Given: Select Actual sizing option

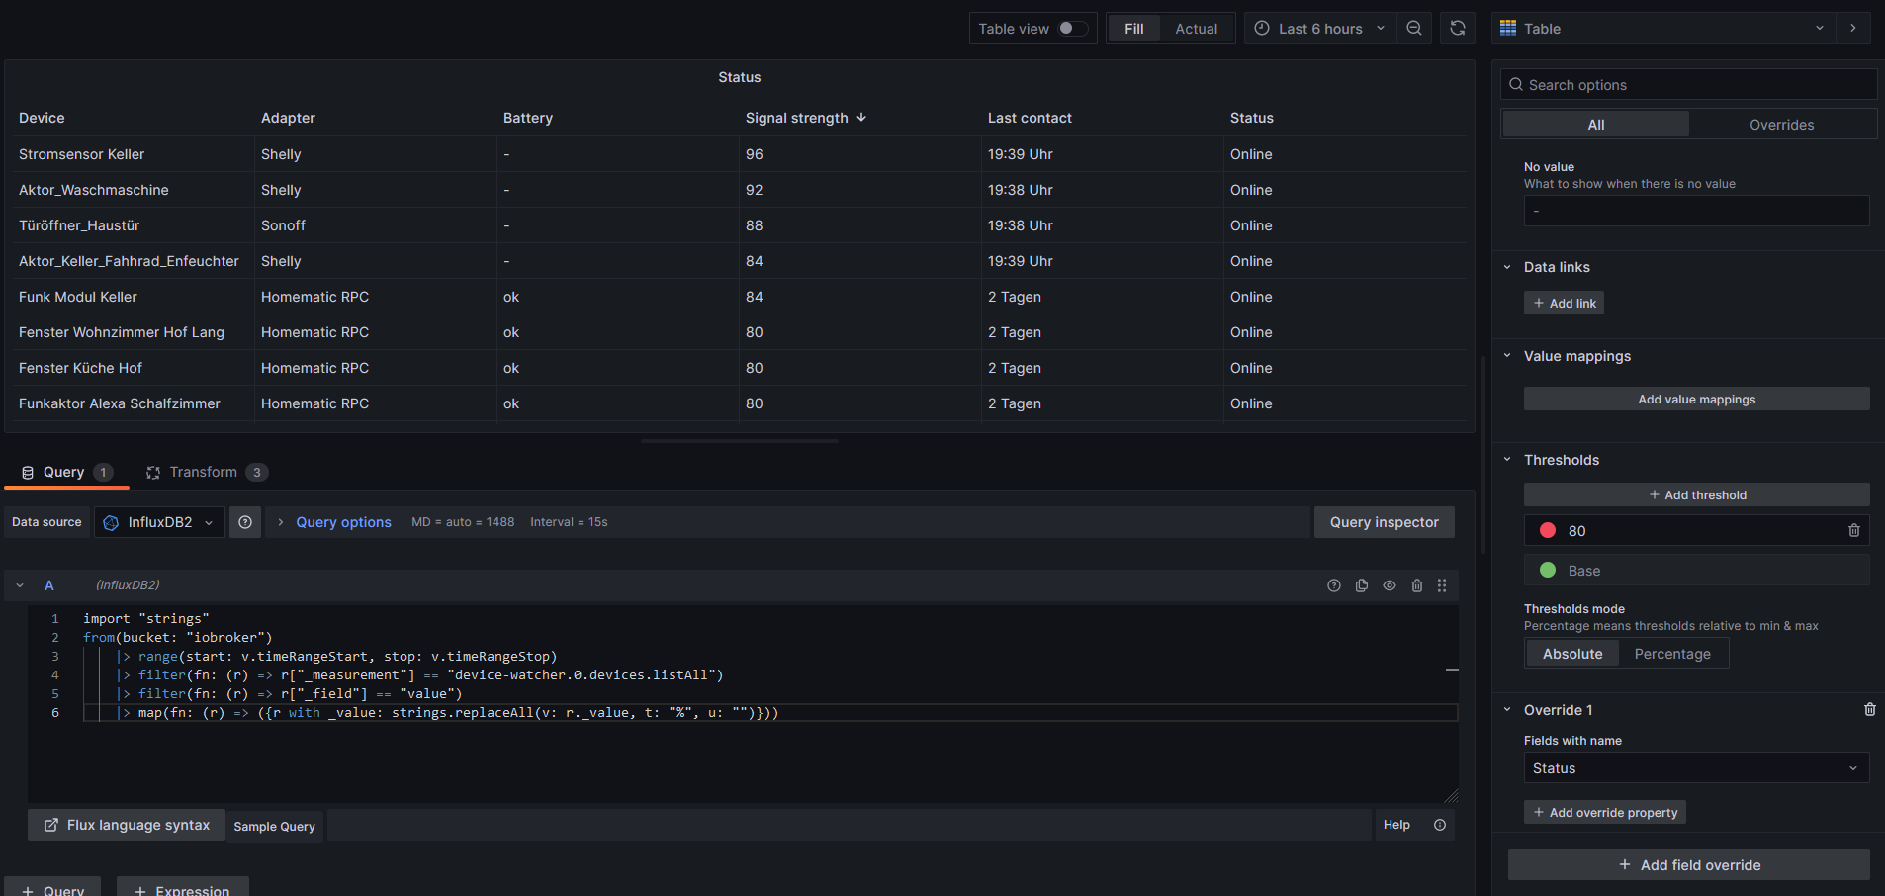Looking at the screenshot, I should click(x=1197, y=29).
